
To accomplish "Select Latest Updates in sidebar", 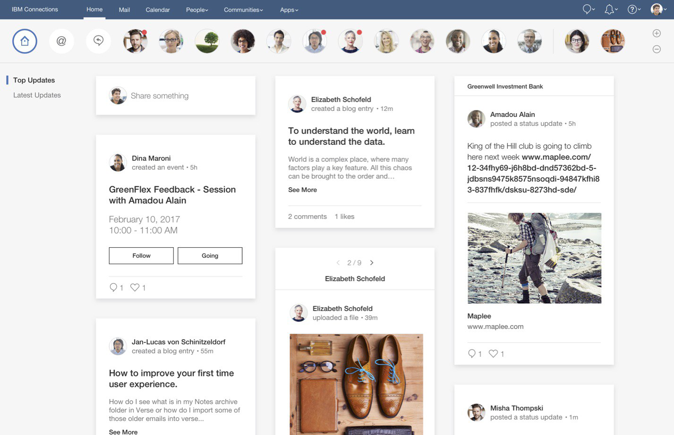I will [x=37, y=95].
